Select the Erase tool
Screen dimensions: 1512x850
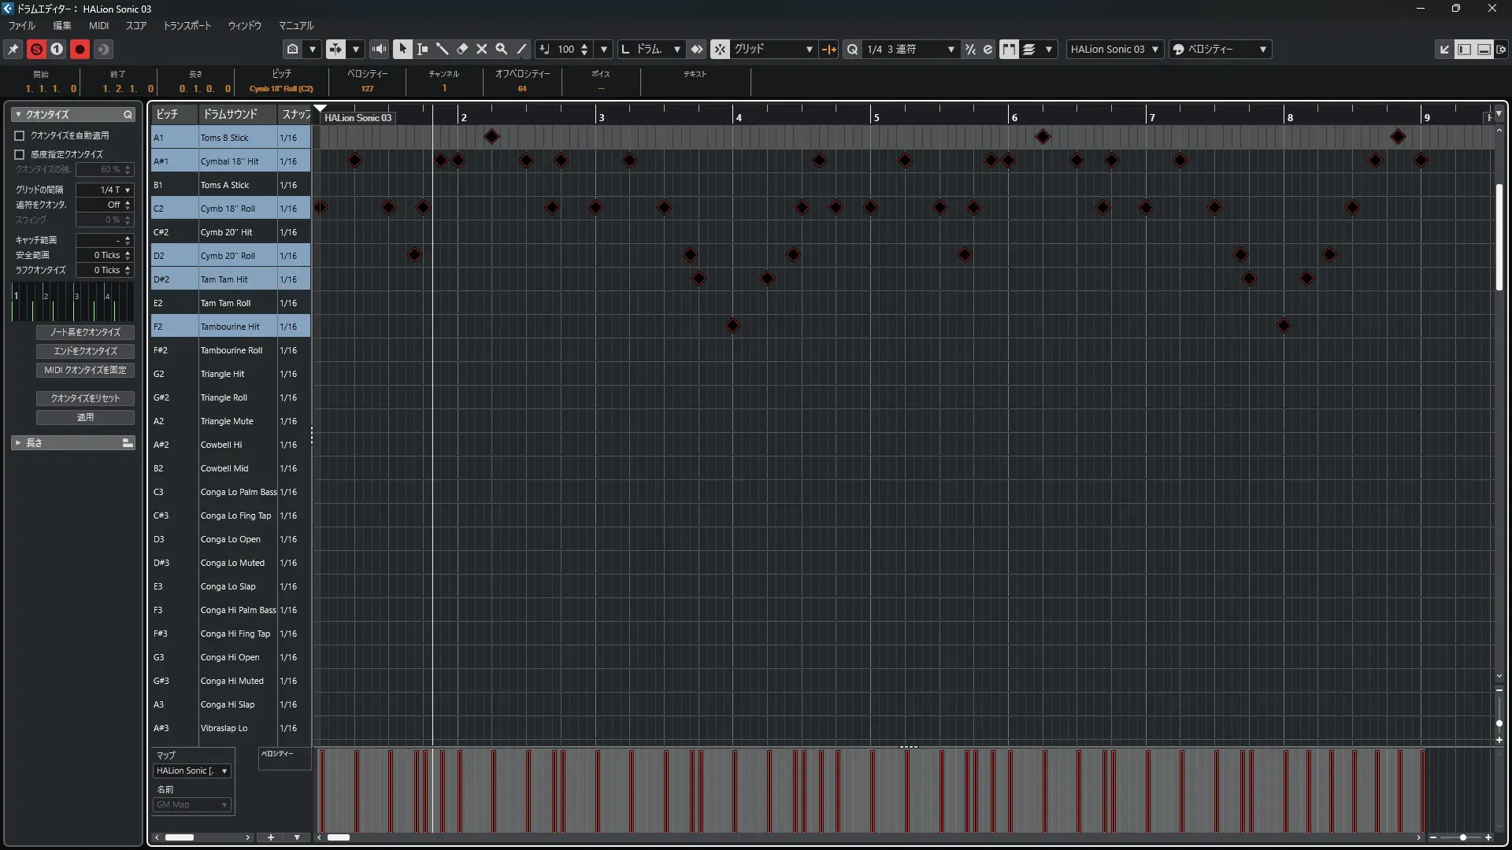pos(462,49)
